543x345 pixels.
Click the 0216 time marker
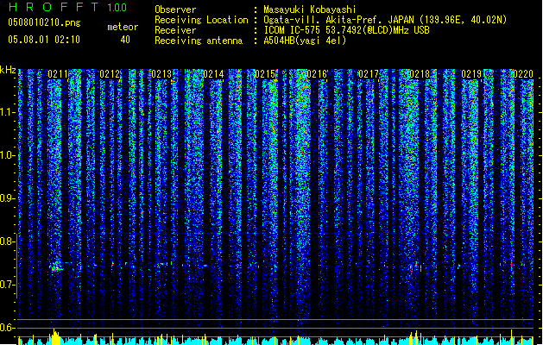click(317, 74)
